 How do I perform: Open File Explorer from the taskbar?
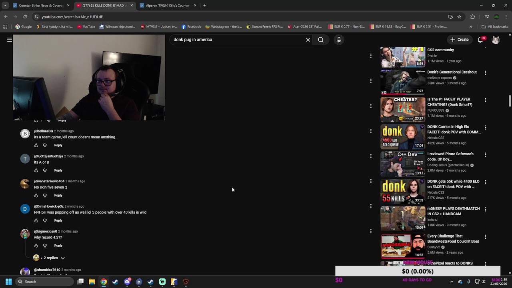click(92, 282)
